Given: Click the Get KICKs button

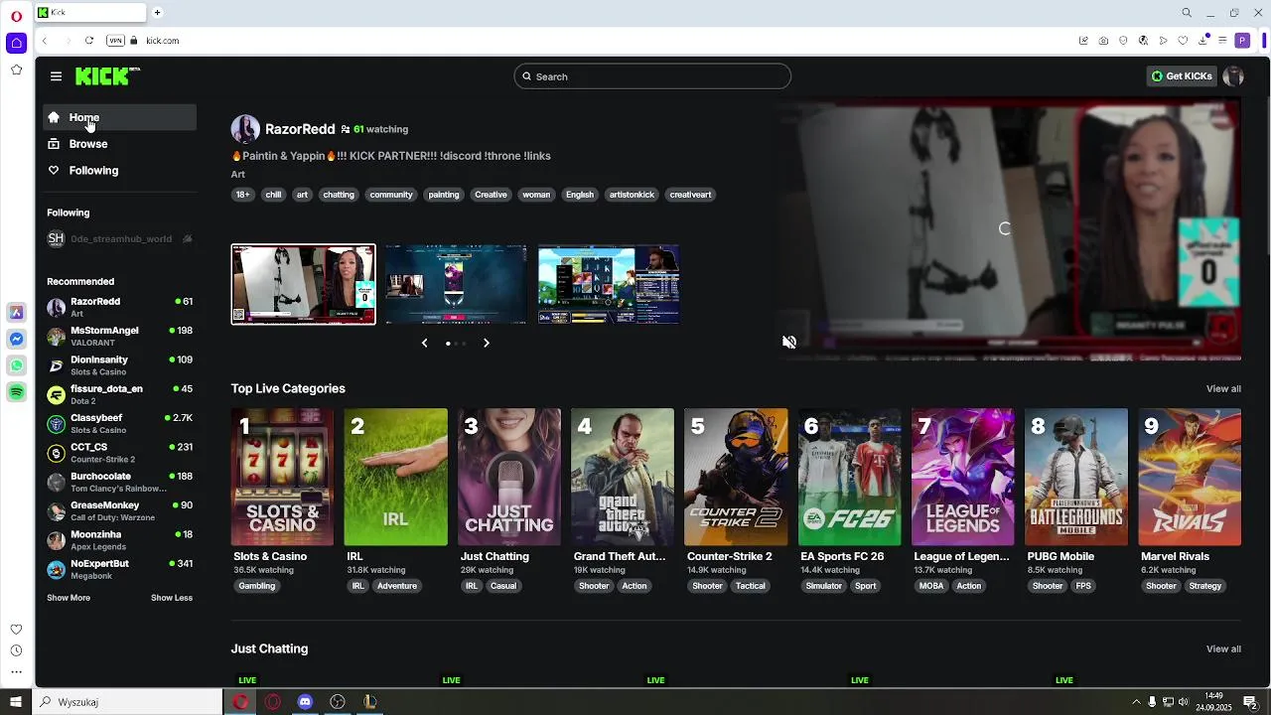Looking at the screenshot, I should 1182,76.
